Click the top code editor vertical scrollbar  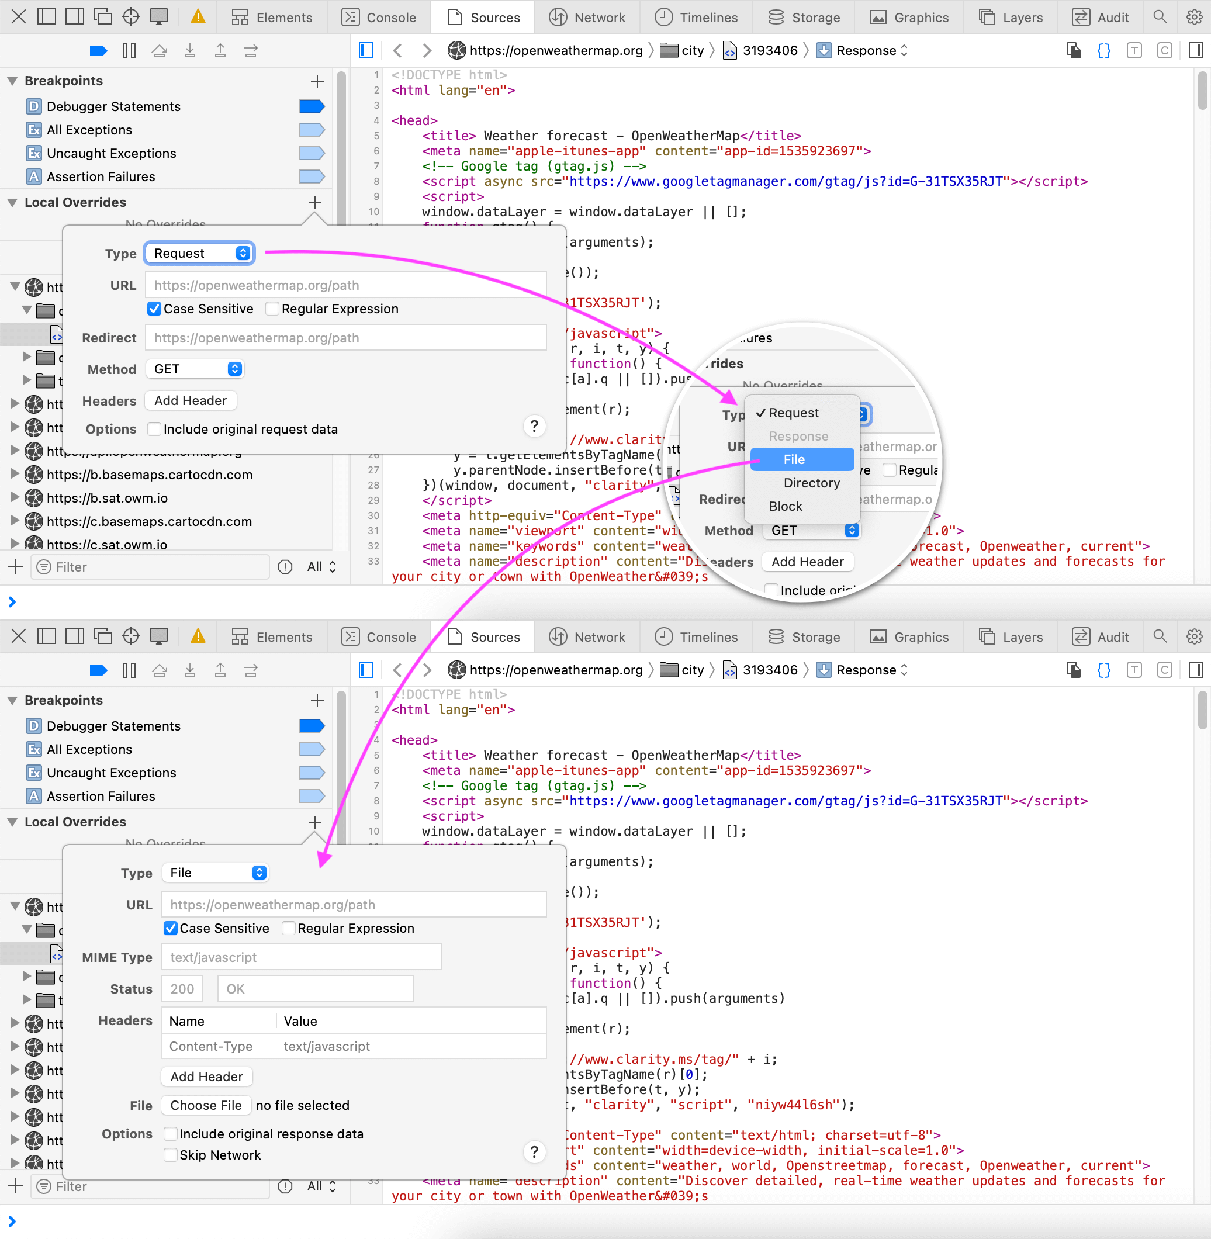pos(1202,91)
